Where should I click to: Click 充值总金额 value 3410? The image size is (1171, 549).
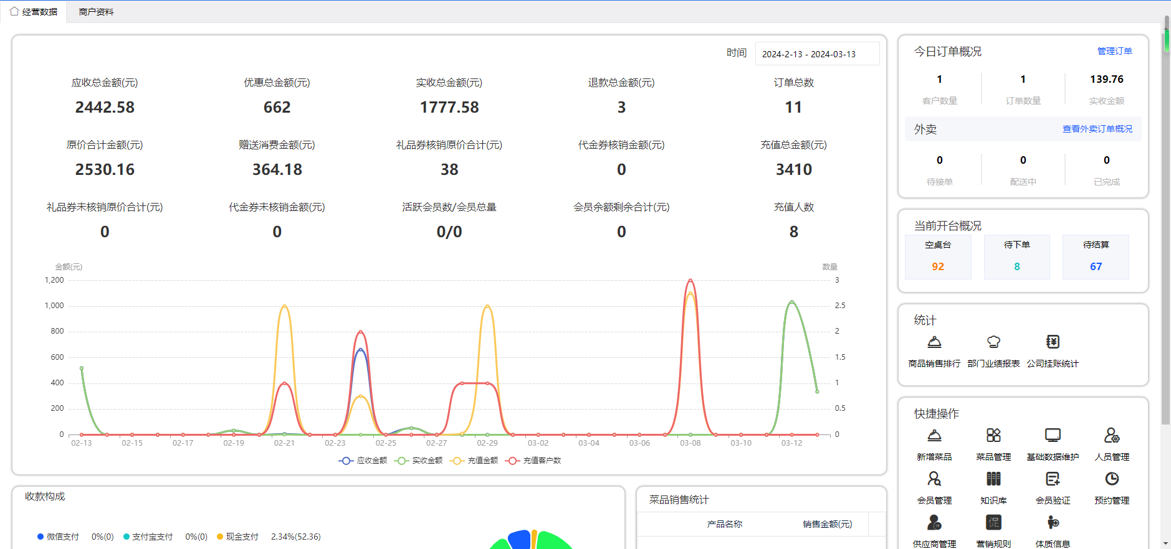793,169
